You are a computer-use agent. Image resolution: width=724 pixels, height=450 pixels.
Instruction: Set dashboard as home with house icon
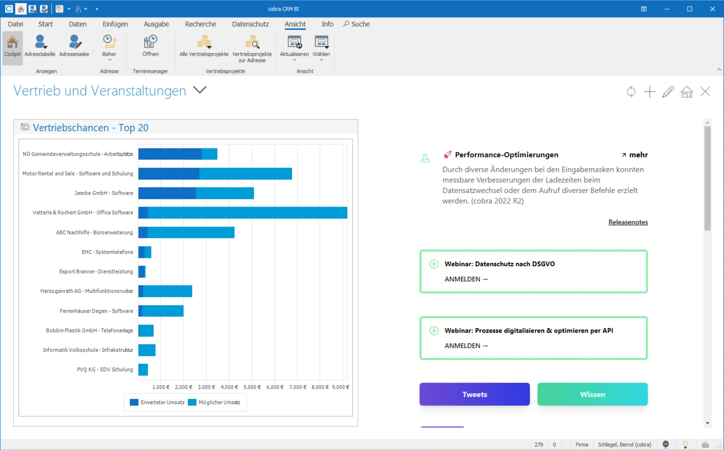(687, 92)
